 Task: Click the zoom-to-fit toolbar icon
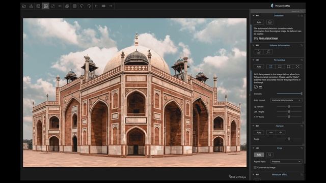103,6
